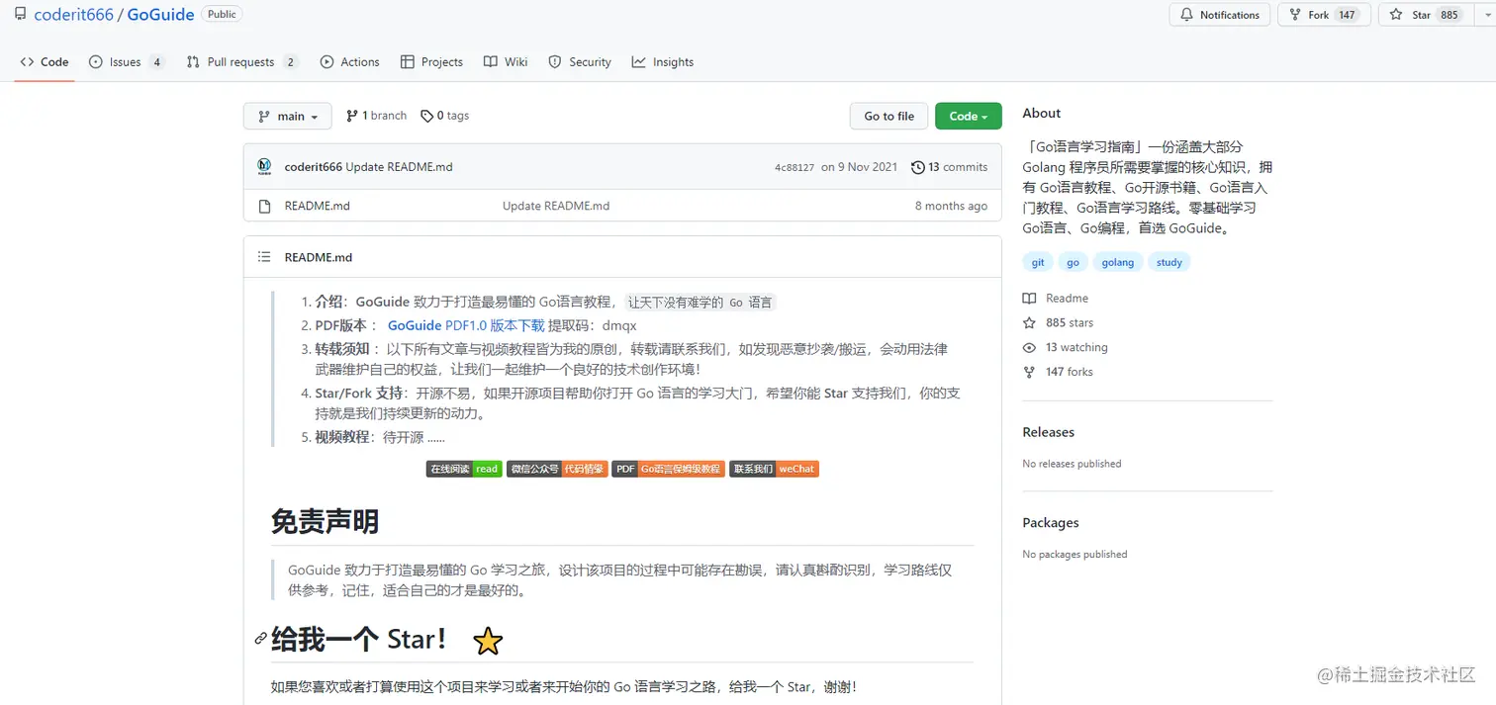The width and height of the screenshot is (1496, 705).
Task: Click the Go to file button
Action: [x=888, y=116]
